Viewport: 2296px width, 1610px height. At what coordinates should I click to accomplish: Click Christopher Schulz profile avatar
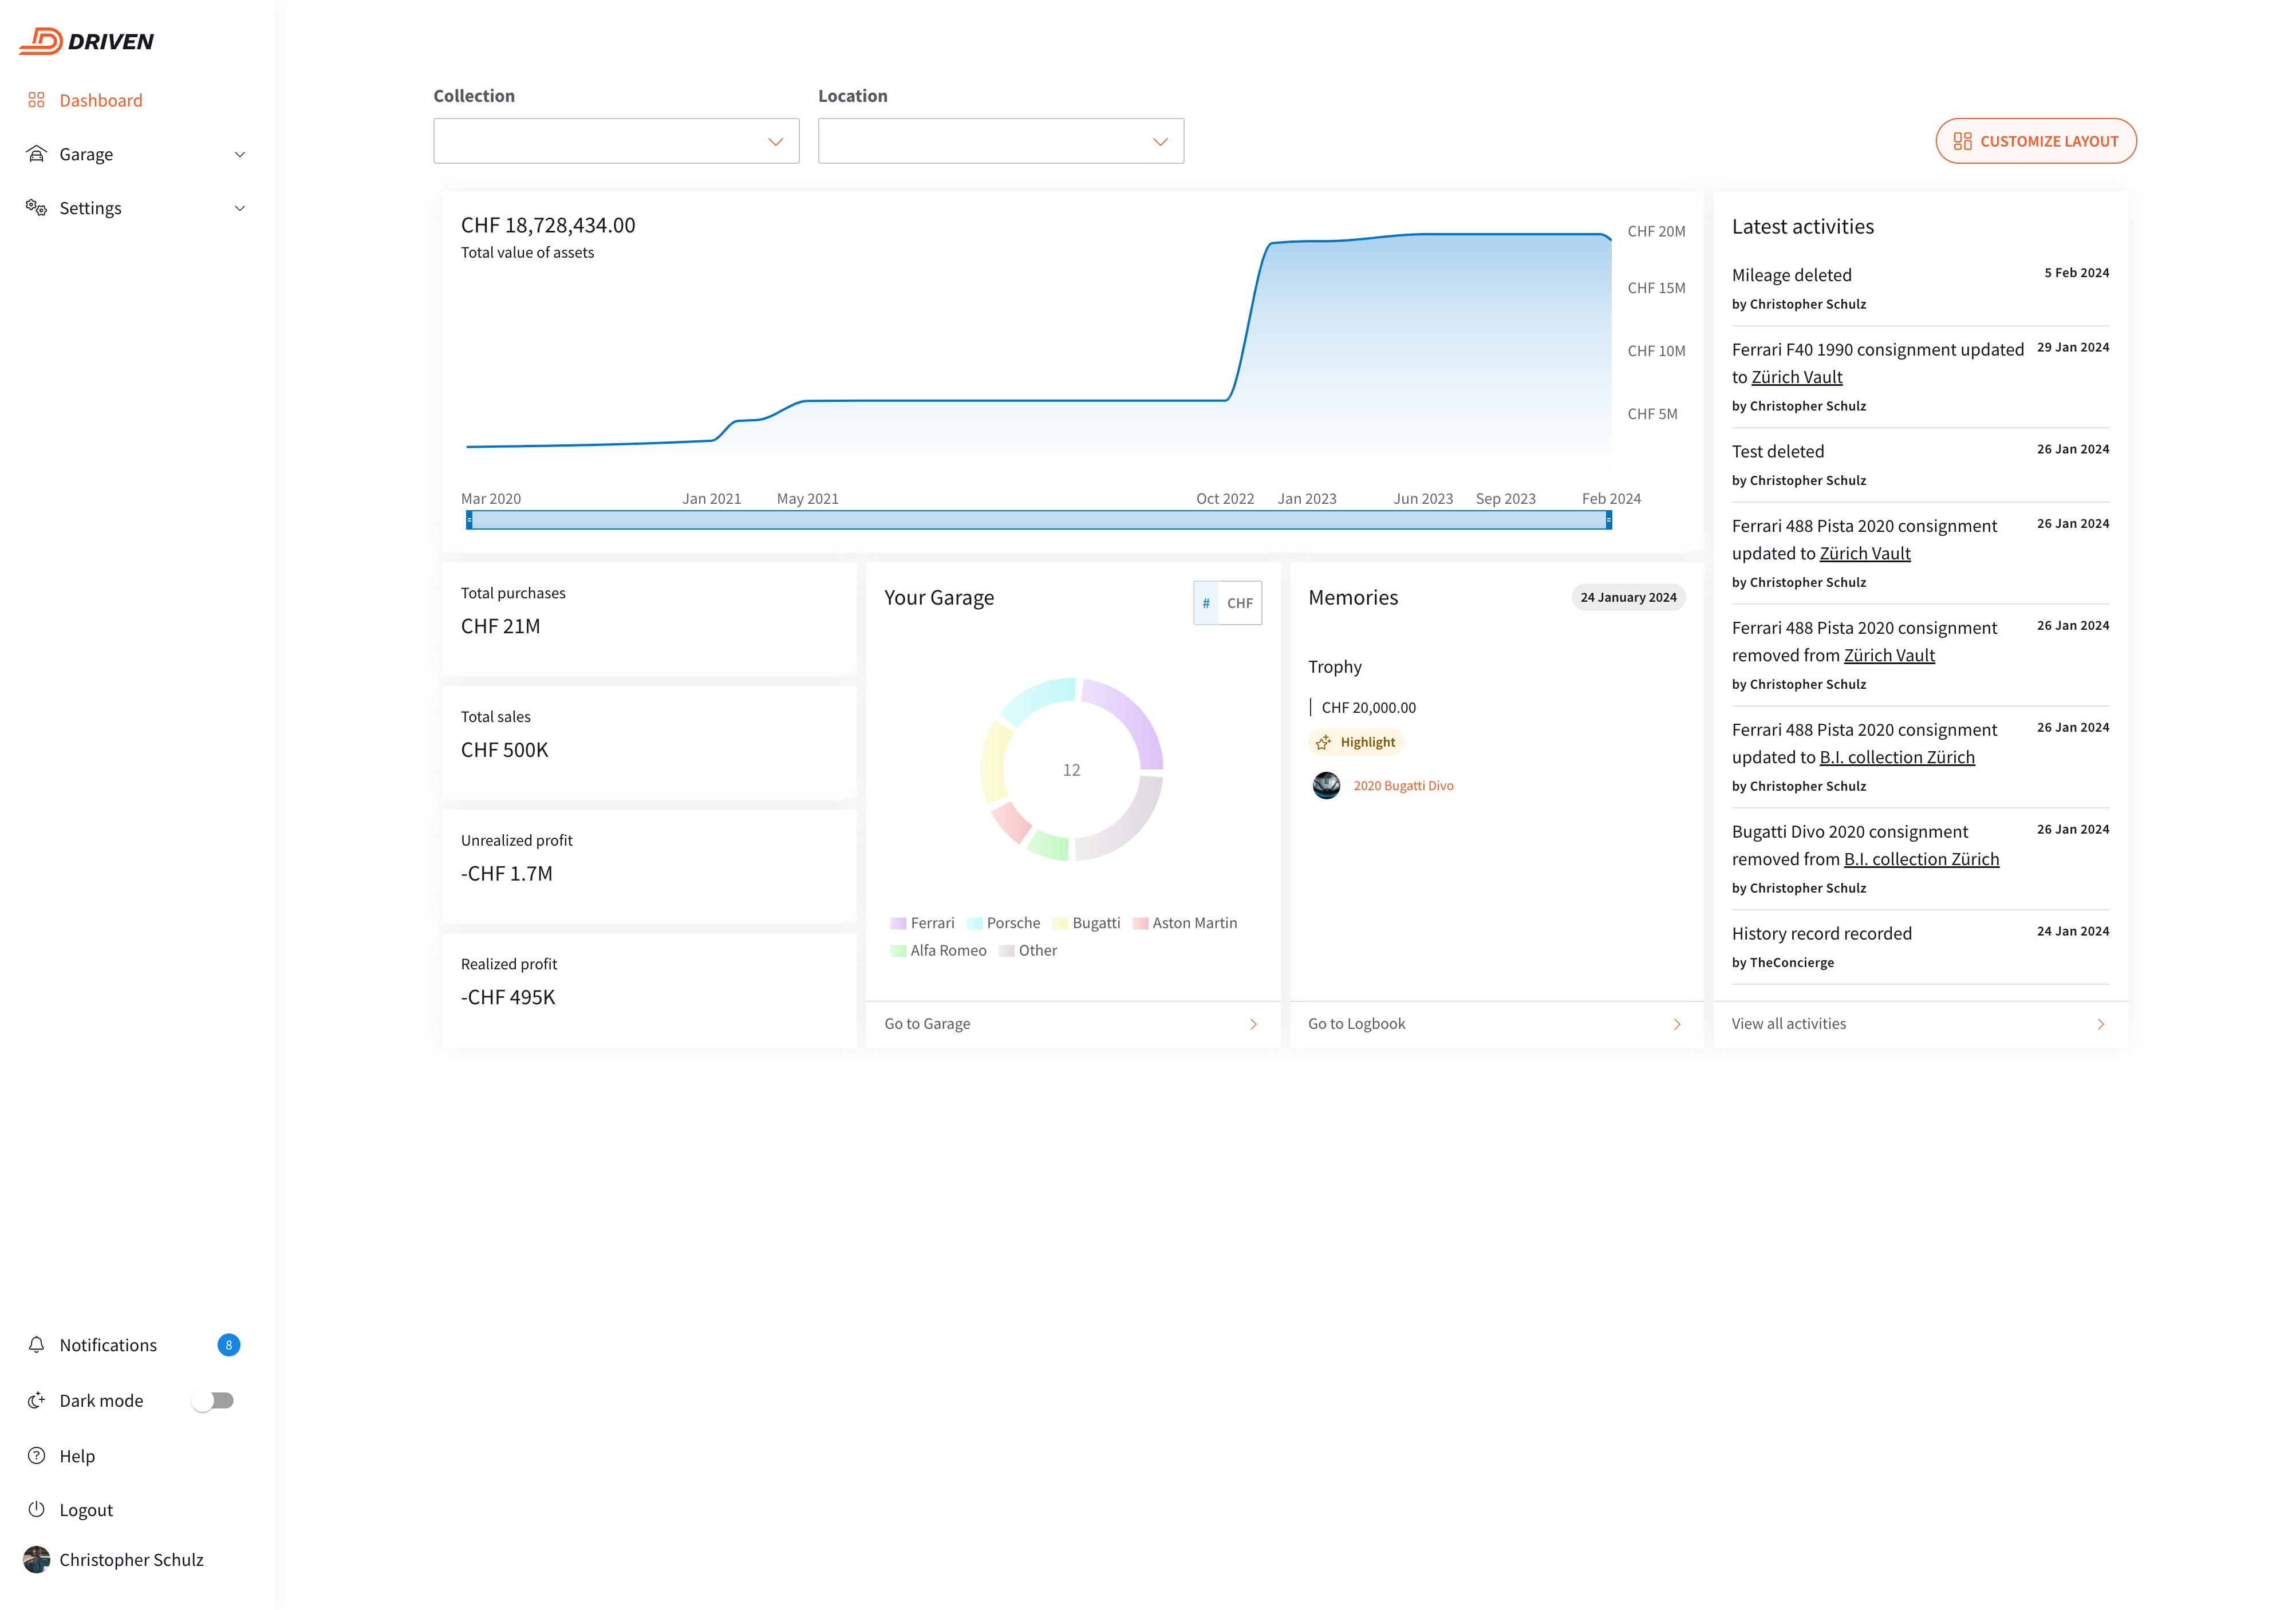click(x=37, y=1560)
